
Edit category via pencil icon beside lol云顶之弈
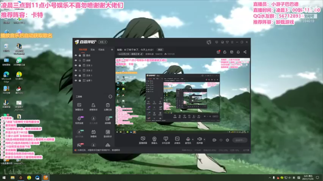coord(142,54)
